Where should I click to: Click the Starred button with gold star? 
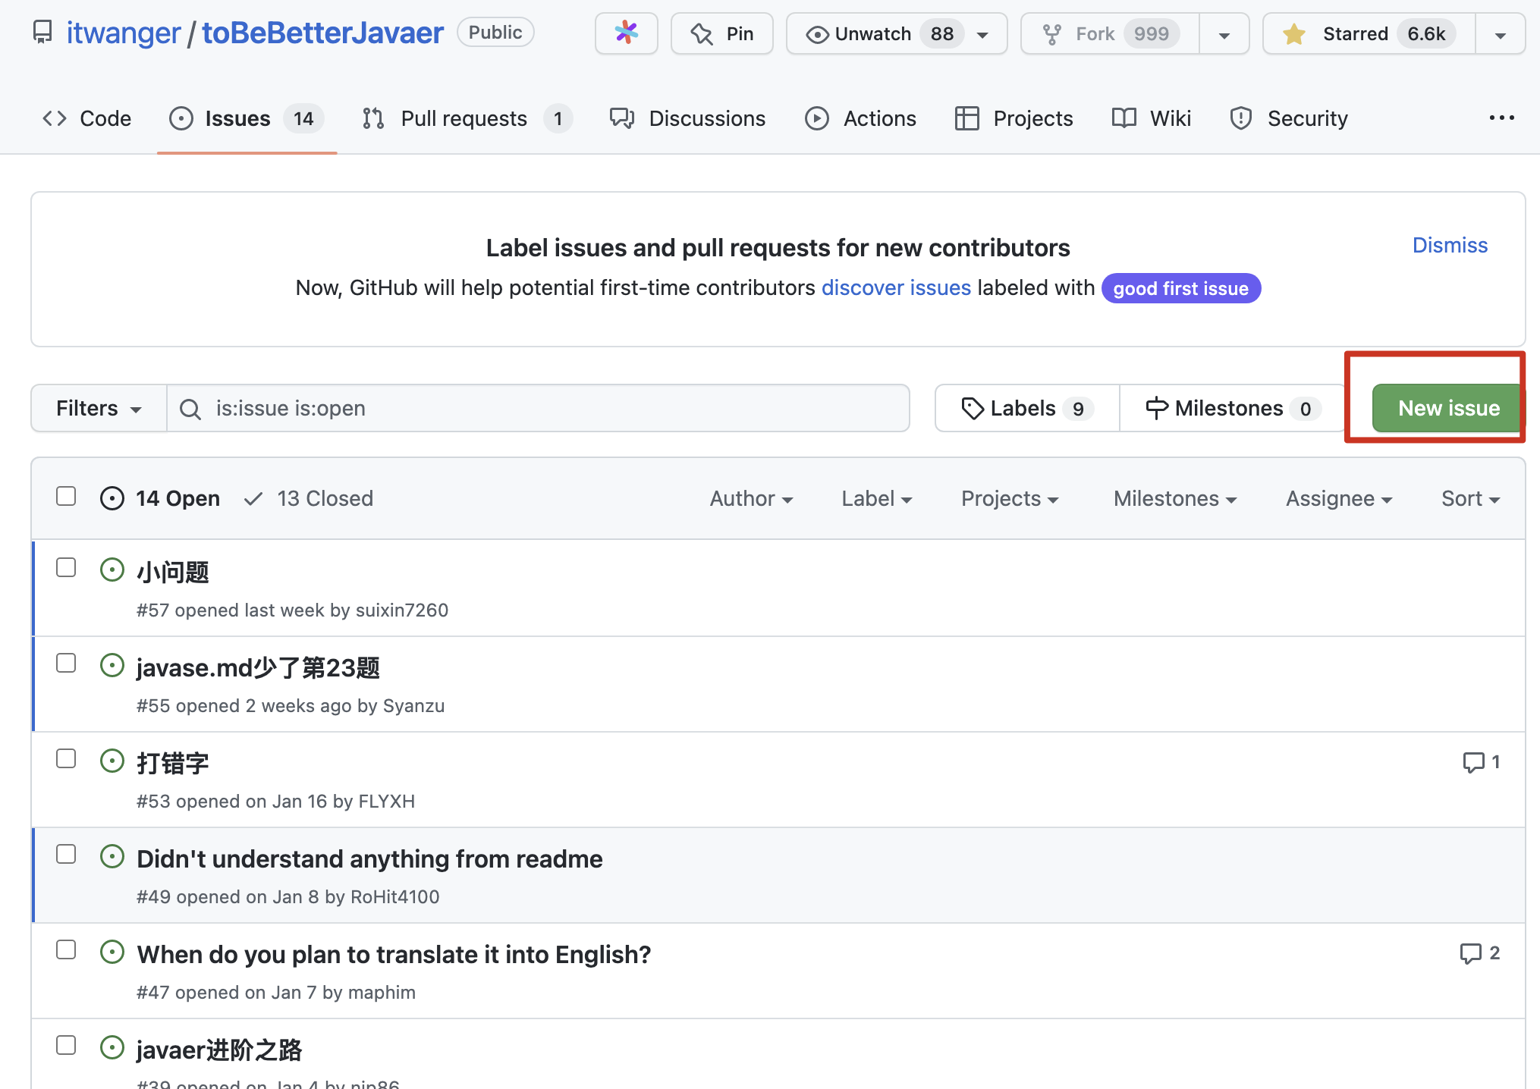tap(1369, 33)
